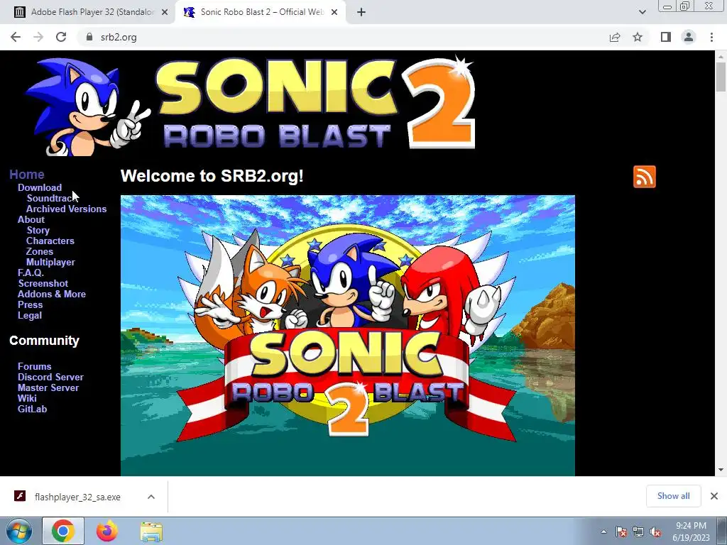Viewport: 727px width, 545px height.
Task: Open Archived Versions link
Action: pyautogui.click(x=66, y=209)
